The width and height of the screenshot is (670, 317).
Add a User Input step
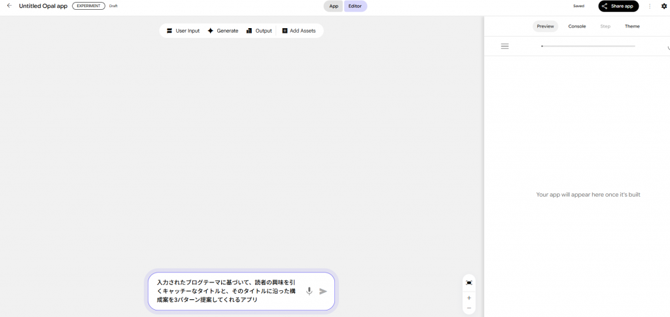click(183, 31)
